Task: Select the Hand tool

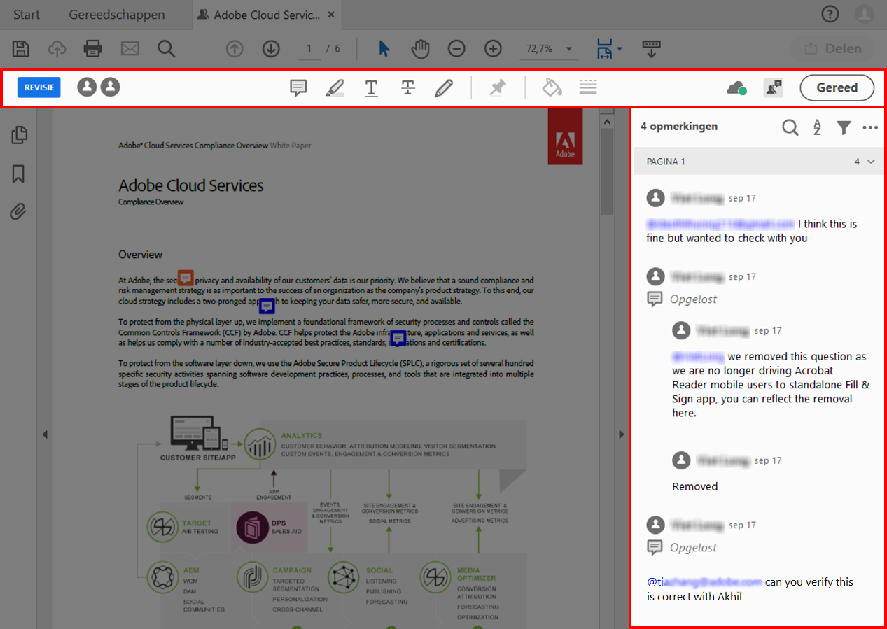Action: [x=420, y=48]
